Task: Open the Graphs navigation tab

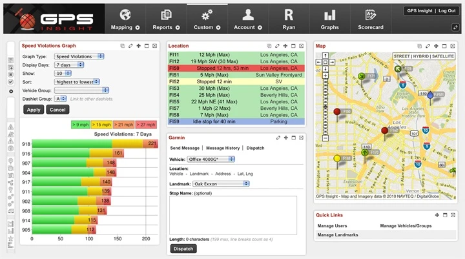Action: [330, 19]
